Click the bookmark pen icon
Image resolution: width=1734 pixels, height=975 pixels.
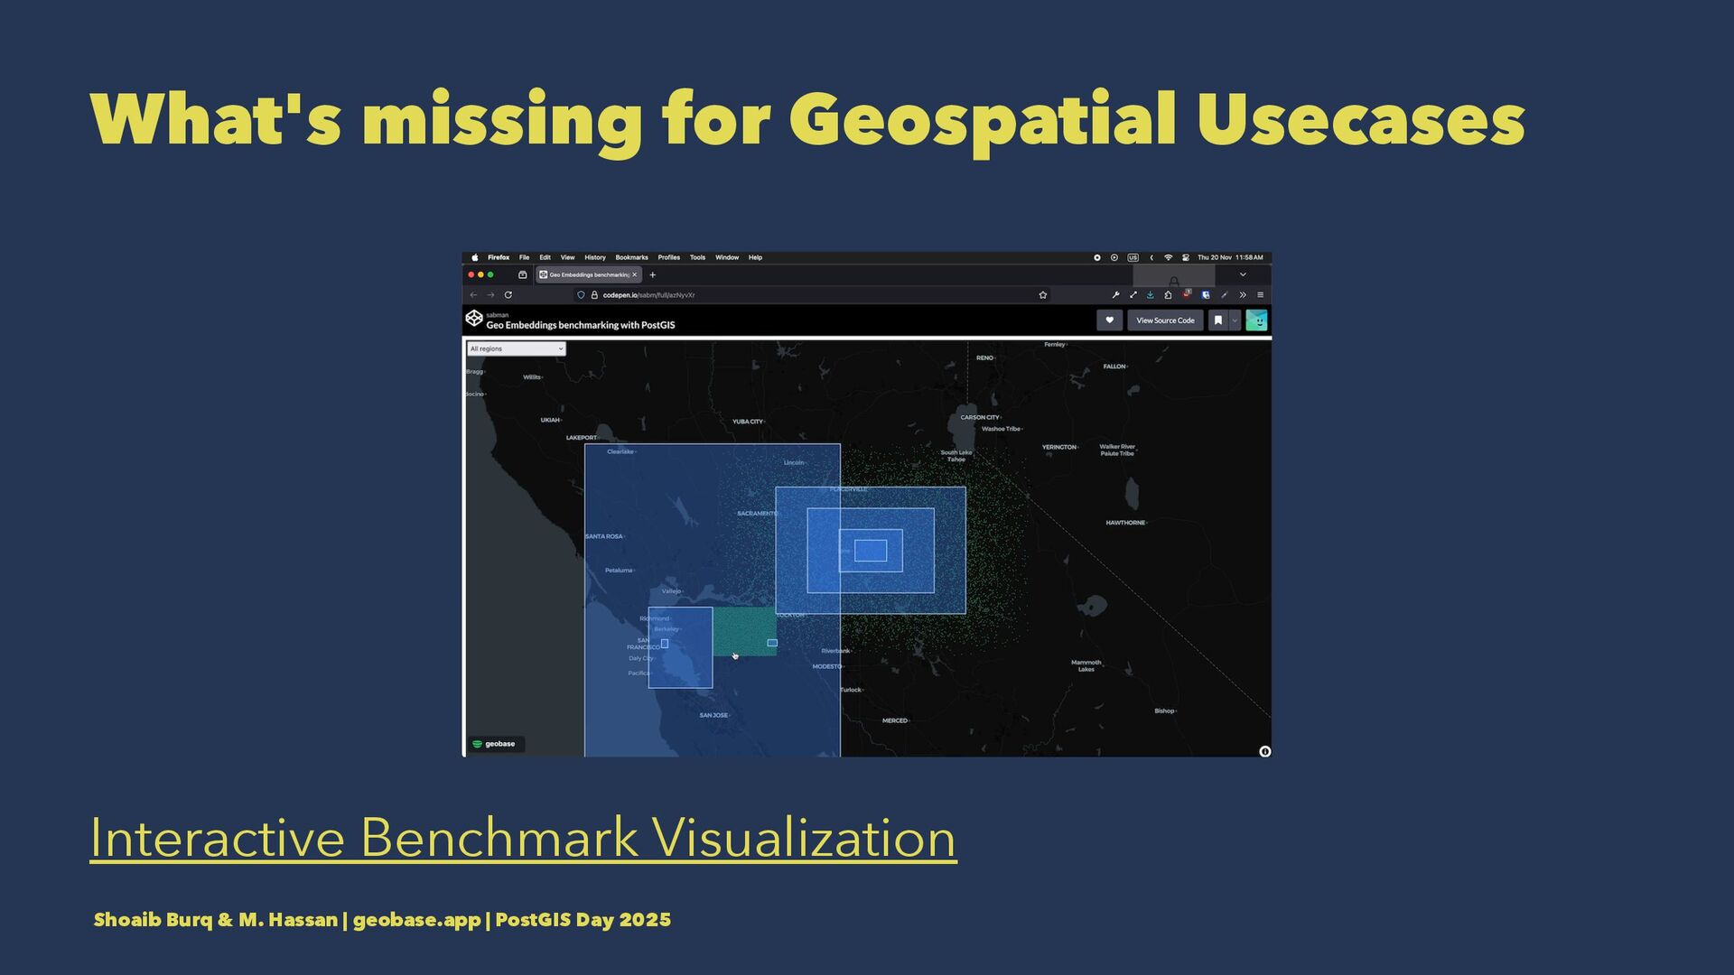tap(1217, 320)
